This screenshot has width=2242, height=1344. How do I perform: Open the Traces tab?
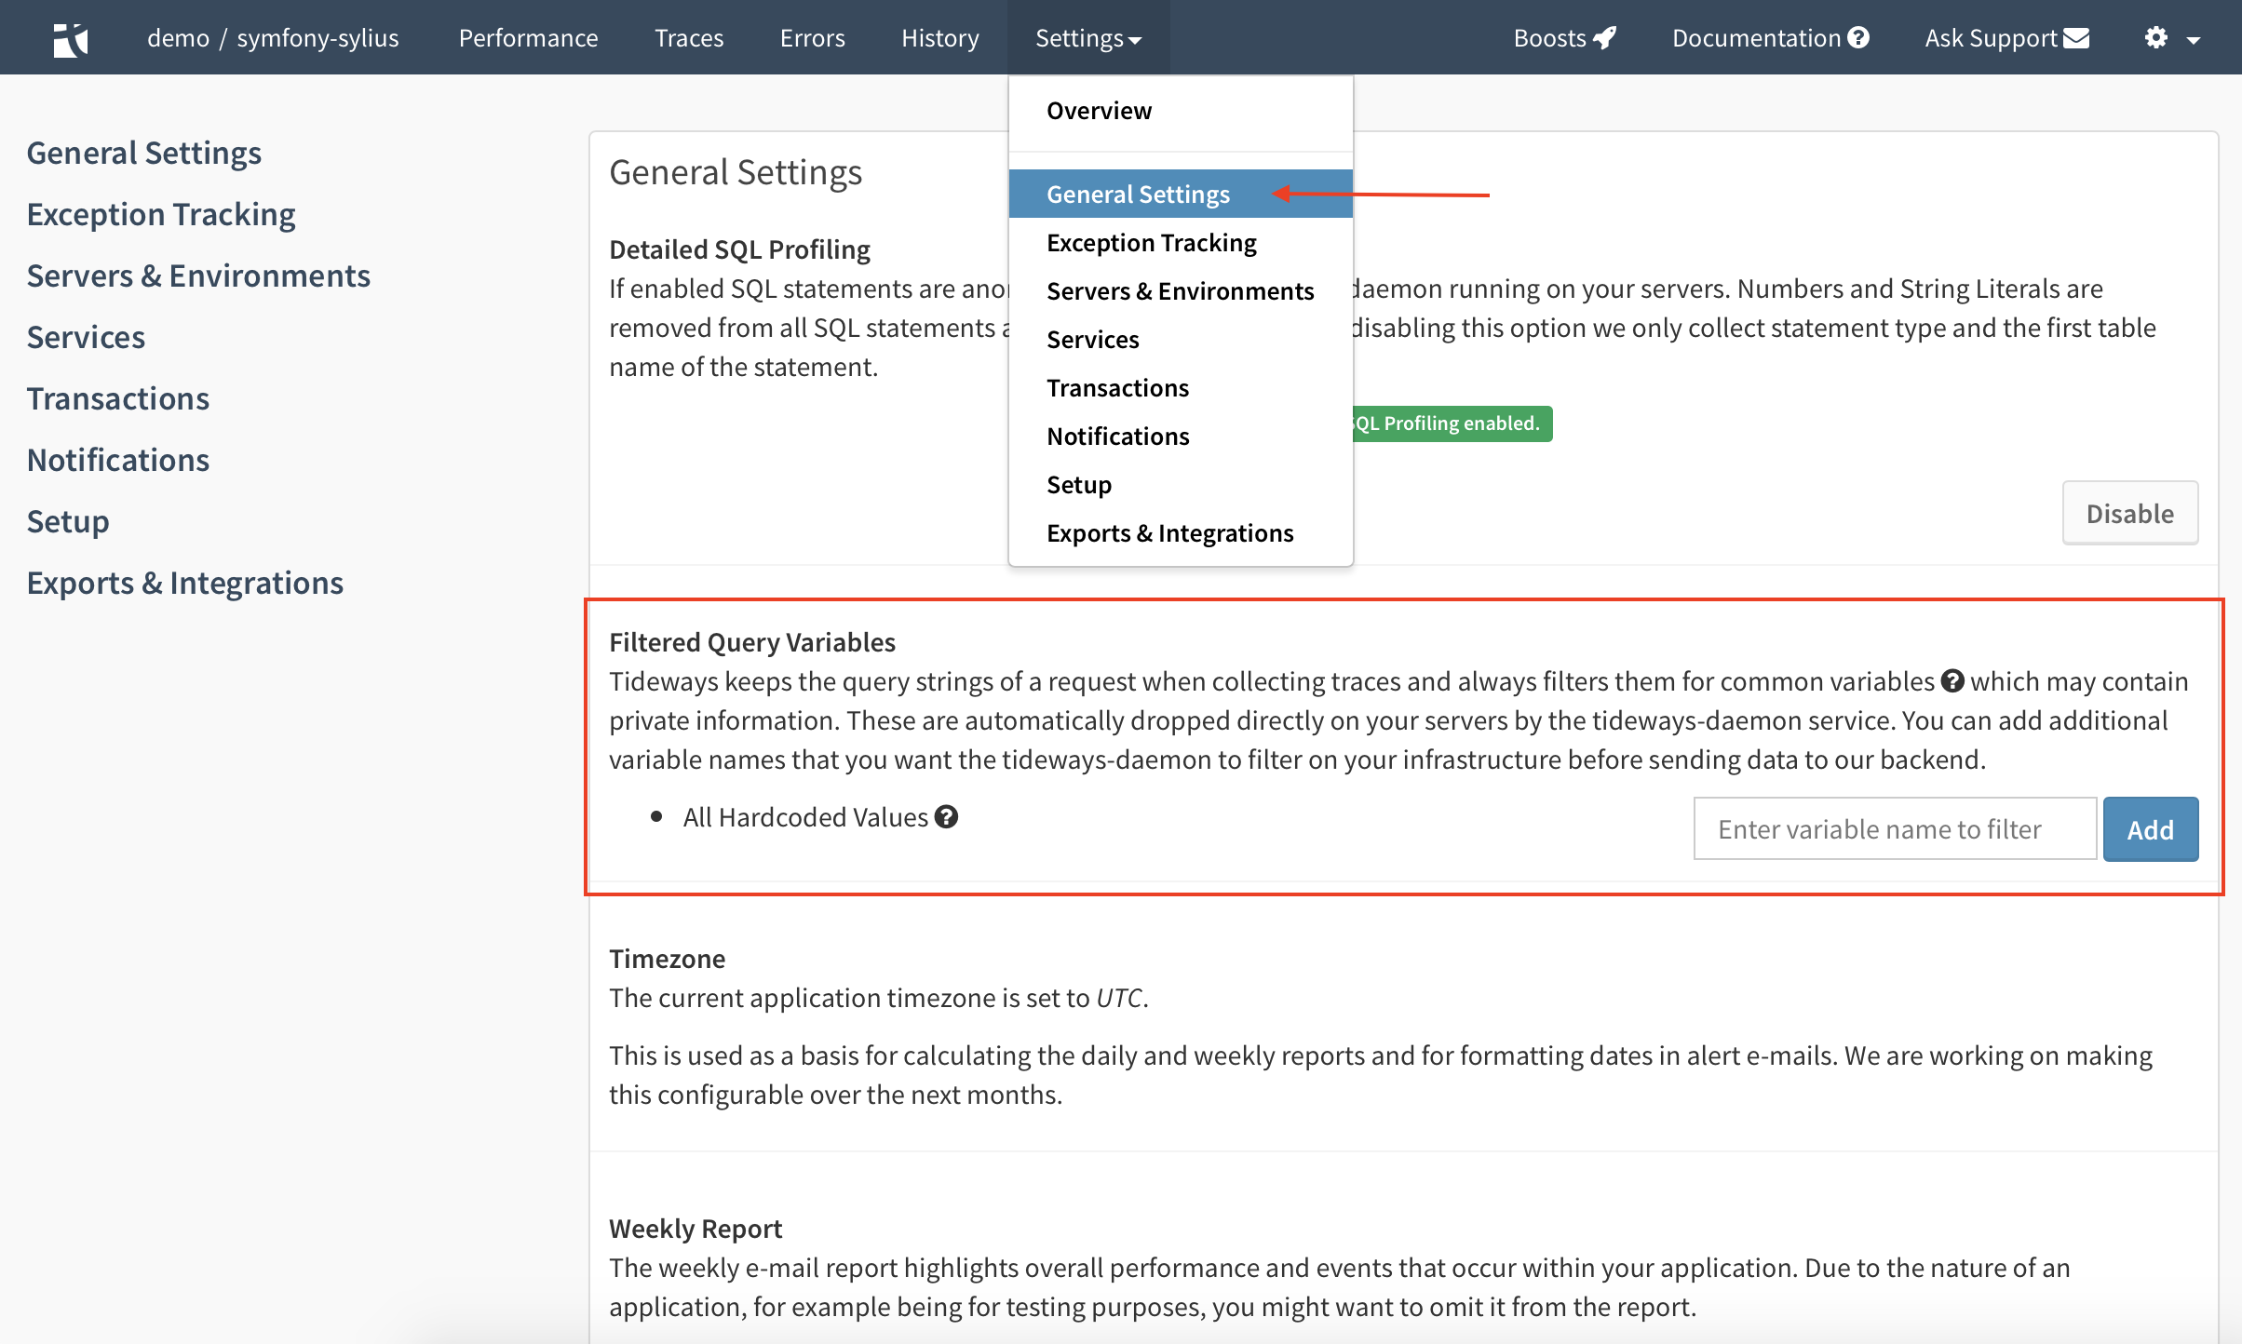[x=689, y=37]
